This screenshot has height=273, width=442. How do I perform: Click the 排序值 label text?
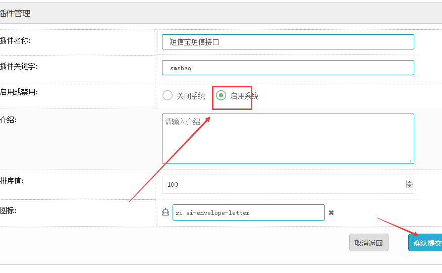pos(12,181)
